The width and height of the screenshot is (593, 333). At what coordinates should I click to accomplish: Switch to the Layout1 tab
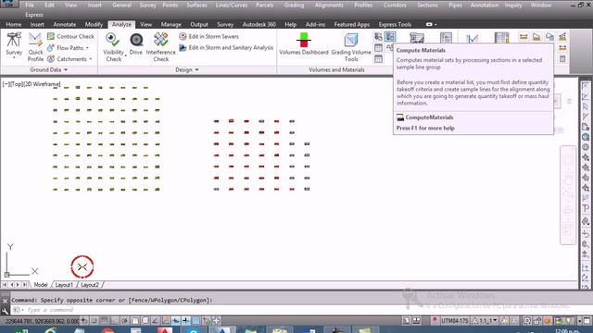pyautogui.click(x=64, y=285)
